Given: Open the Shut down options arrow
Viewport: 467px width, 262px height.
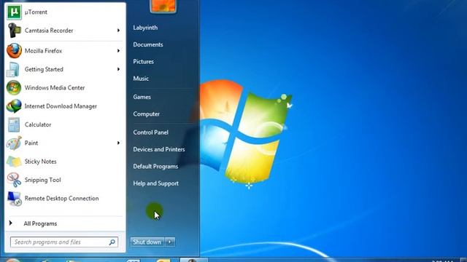Looking at the screenshot, I should 170,242.
